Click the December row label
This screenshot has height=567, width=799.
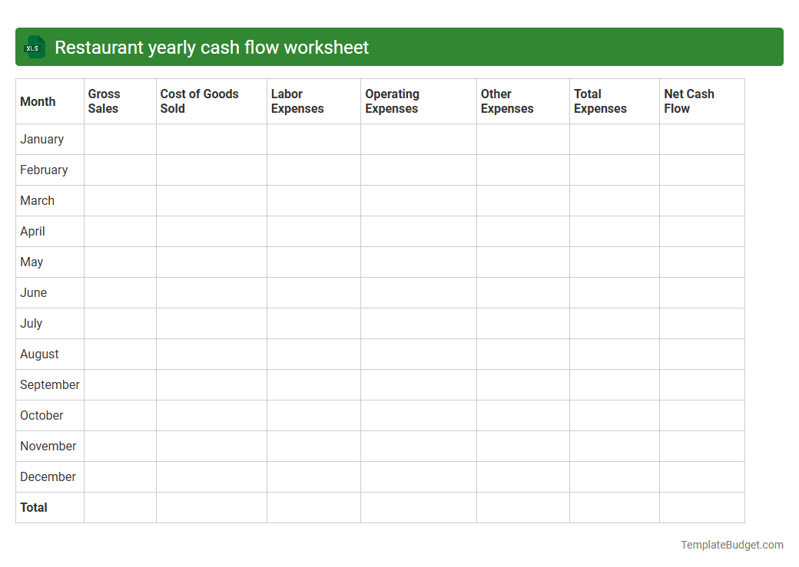pyautogui.click(x=48, y=476)
